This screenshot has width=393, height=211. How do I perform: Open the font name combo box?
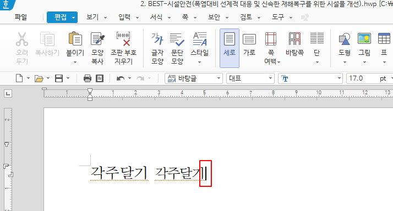(310, 78)
